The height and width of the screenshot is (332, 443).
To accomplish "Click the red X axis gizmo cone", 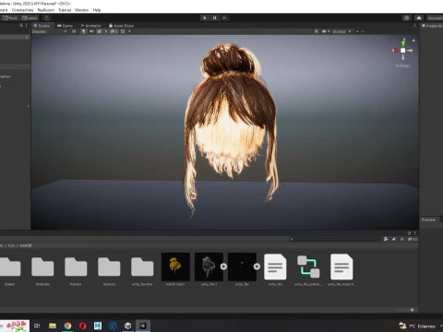I will (396, 51).
